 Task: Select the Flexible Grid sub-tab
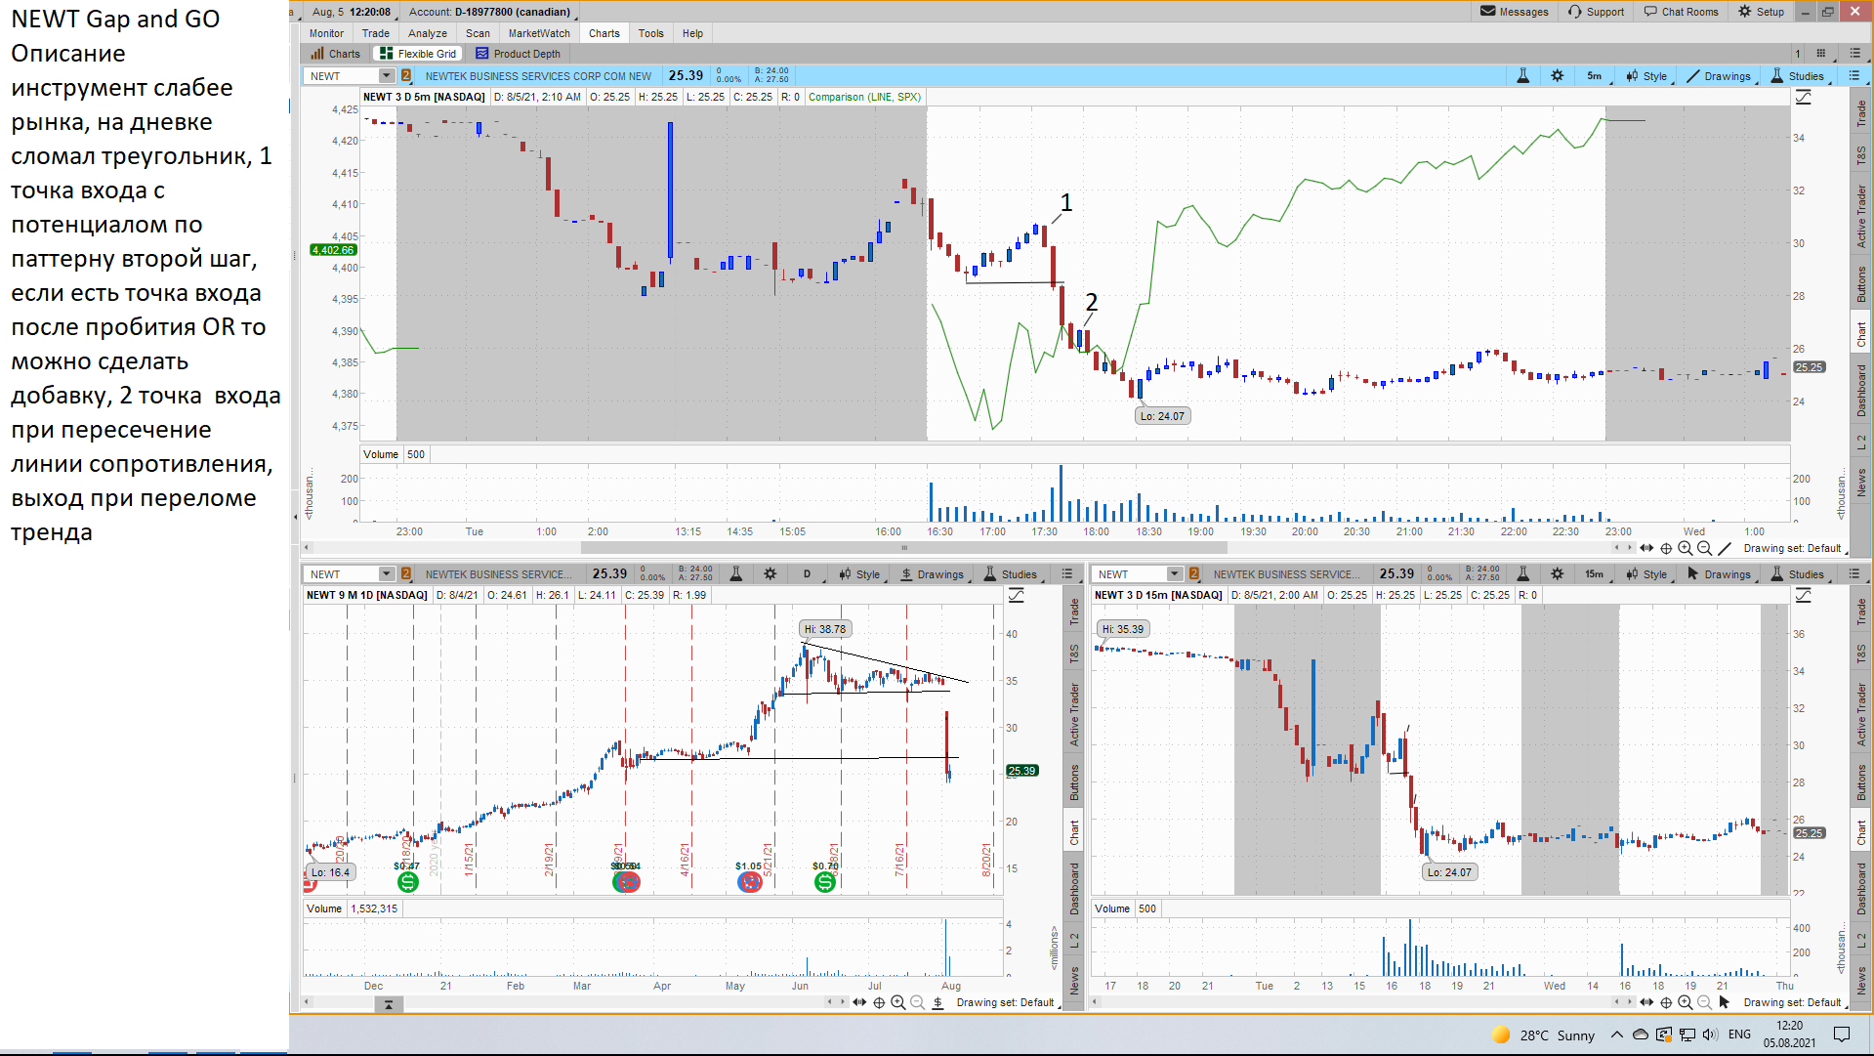click(418, 54)
